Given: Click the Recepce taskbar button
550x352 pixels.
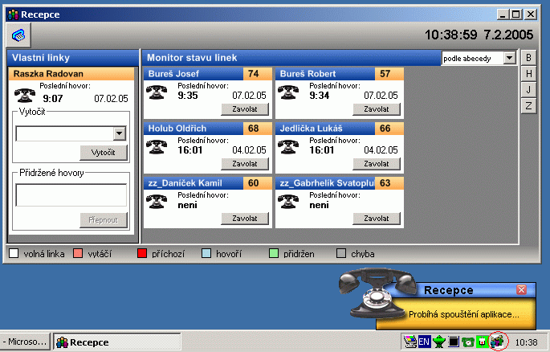Looking at the screenshot, I should click(x=116, y=342).
